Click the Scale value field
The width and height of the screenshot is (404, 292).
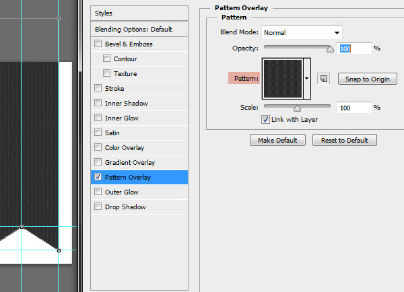point(354,108)
